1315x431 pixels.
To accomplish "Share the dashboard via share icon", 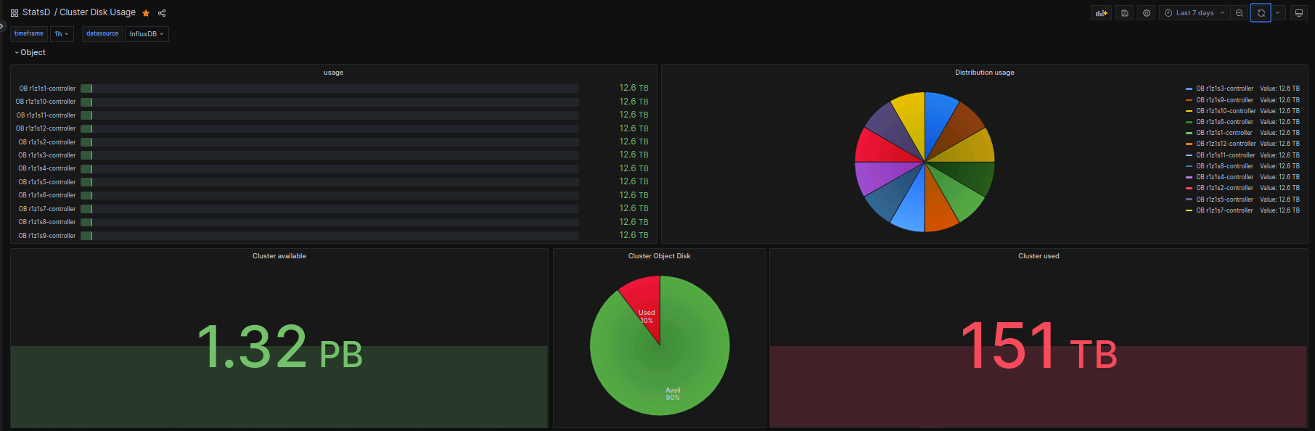I will tap(162, 13).
